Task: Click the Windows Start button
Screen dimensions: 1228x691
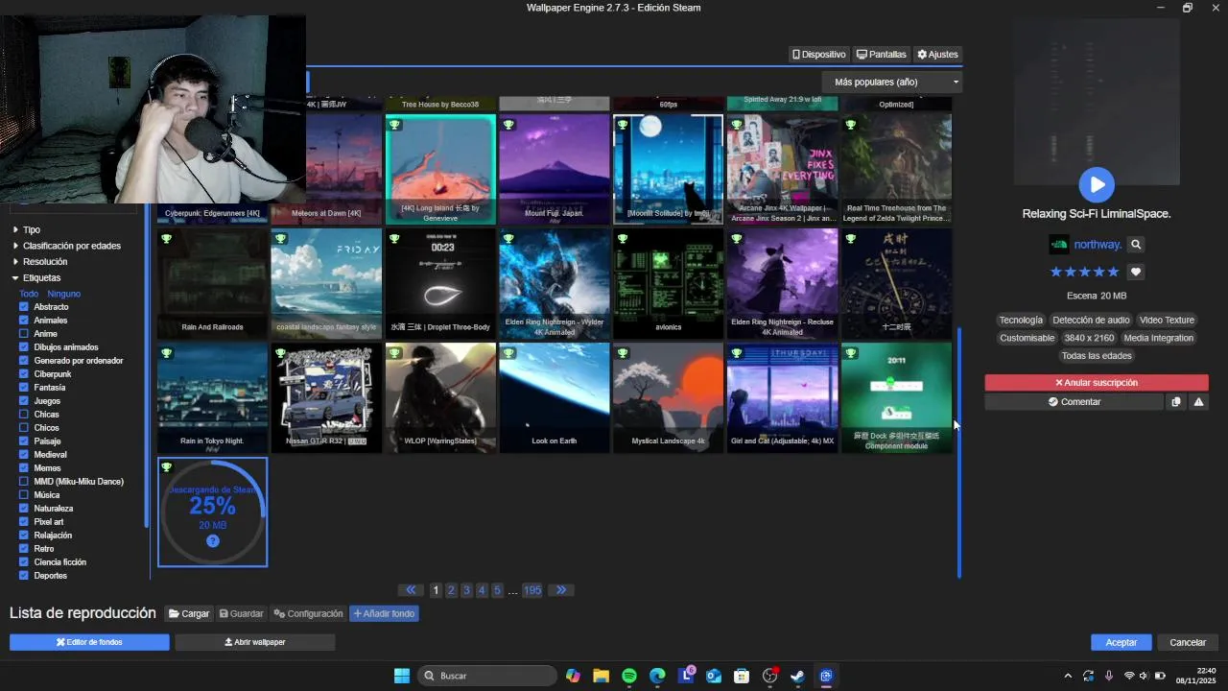Action: (x=402, y=676)
